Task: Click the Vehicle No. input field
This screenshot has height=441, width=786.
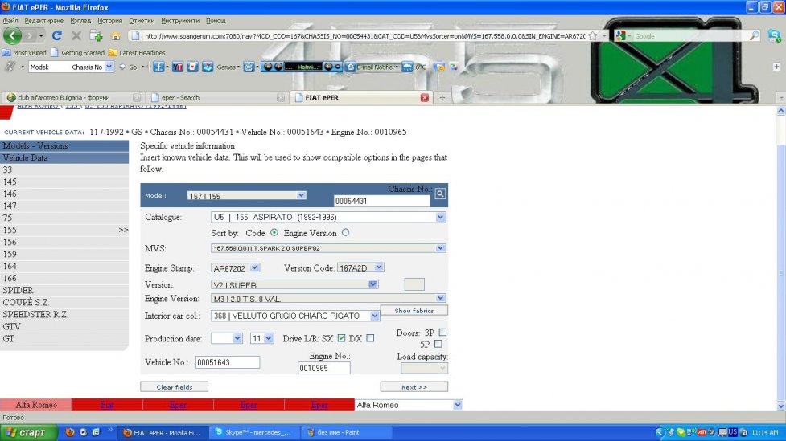Action: click(x=227, y=362)
